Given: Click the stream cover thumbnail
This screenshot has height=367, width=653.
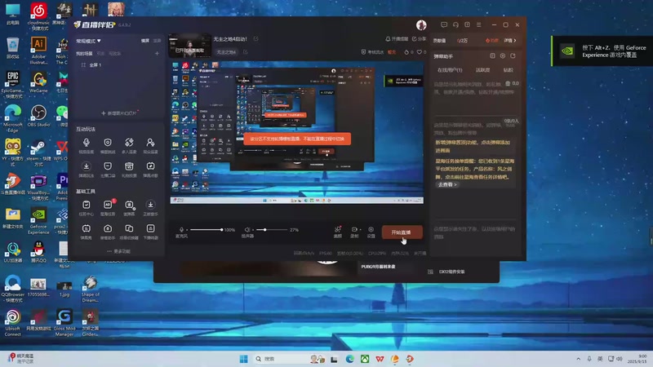Looking at the screenshot, I should pos(189,46).
